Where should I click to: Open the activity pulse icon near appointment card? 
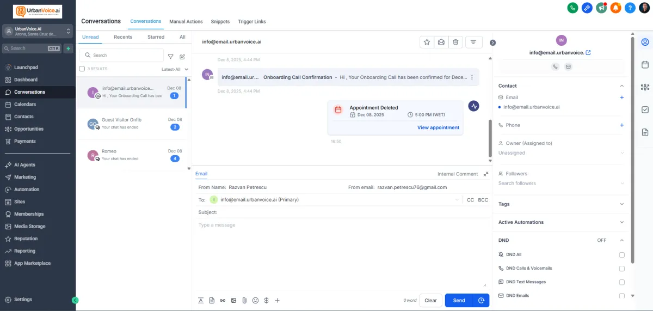tap(473, 106)
